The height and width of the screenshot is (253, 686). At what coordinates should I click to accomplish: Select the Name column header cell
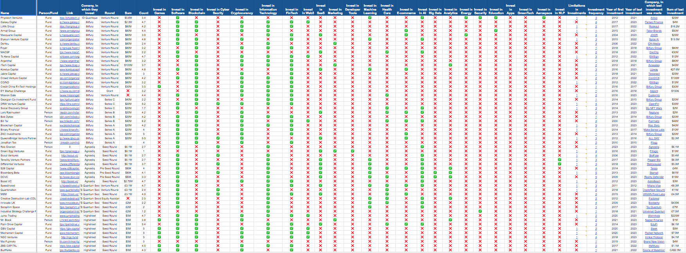click(x=5, y=13)
